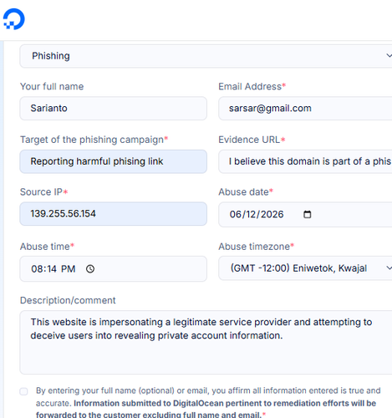Open the calendar picker for Abuse date
The image size is (392, 418).
[x=307, y=214]
